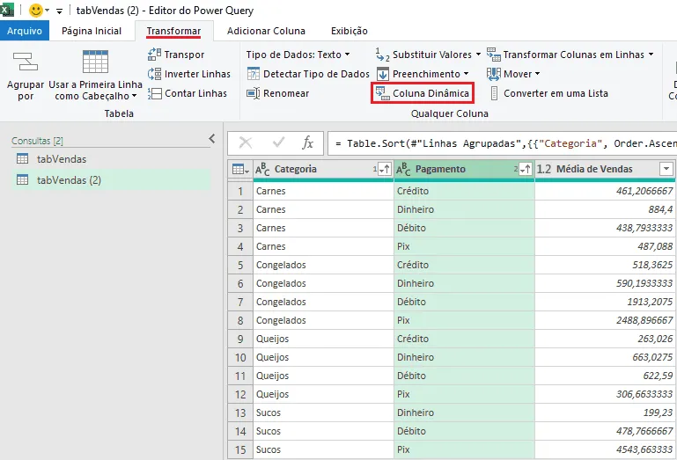Click the Substituir Valores icon
The width and height of the screenshot is (677, 460).
(383, 55)
